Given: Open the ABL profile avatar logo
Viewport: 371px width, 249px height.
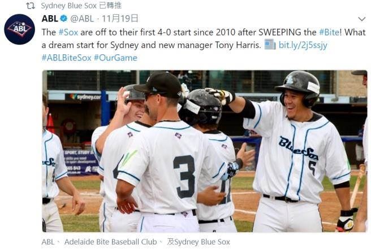Looking at the screenshot, I should pyautogui.click(x=20, y=29).
